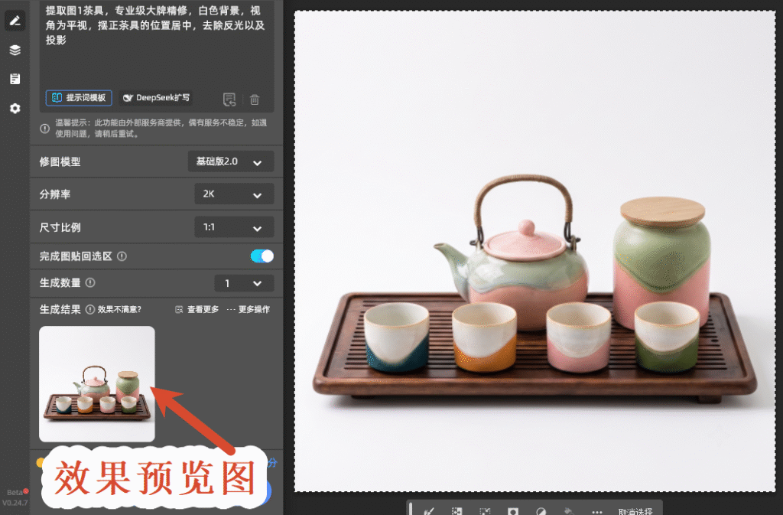
Task: Click the fill bucket icon in bottom toolbar
Action: pos(569,511)
